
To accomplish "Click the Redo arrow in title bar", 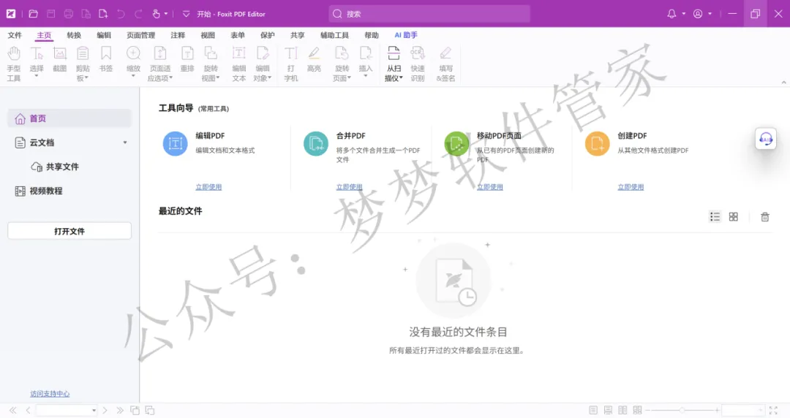I will point(138,14).
